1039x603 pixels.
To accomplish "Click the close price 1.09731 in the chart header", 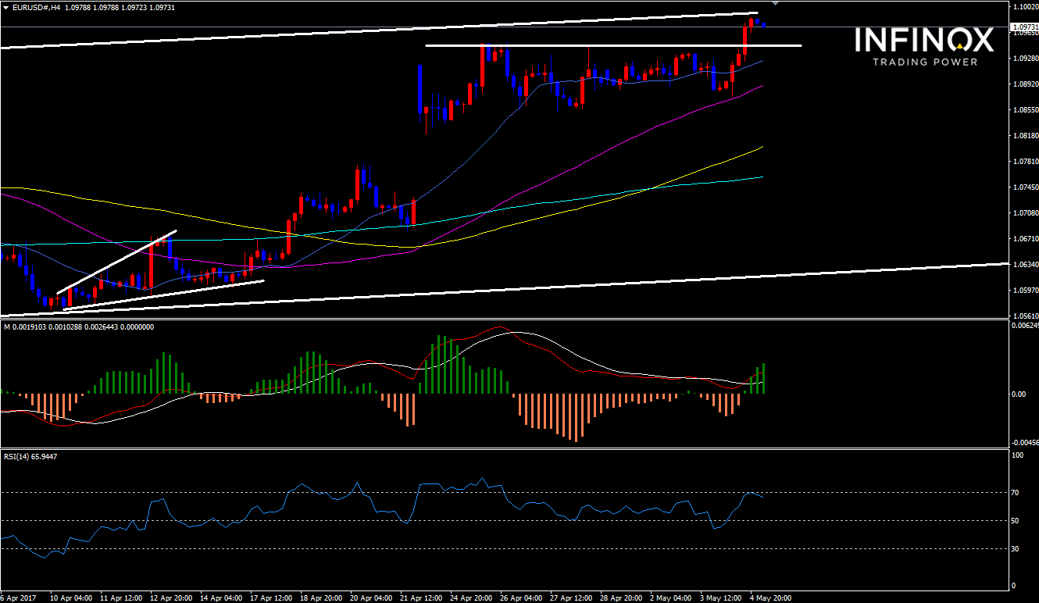I will tap(162, 7).
